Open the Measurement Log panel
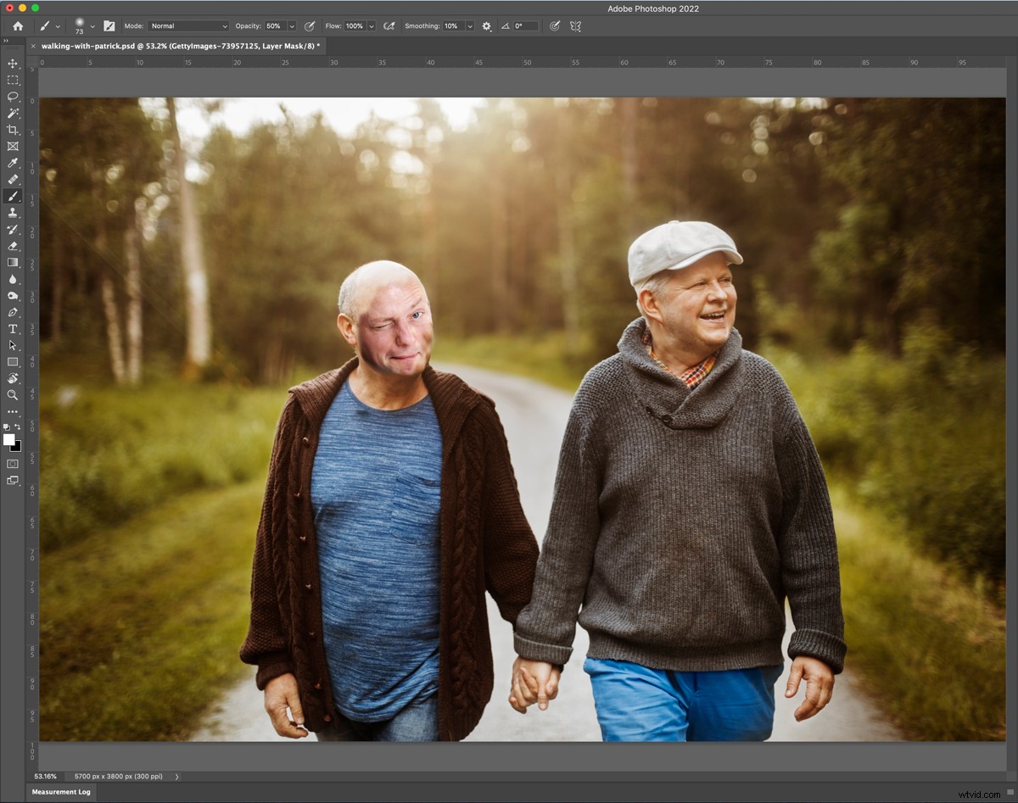 [60, 791]
